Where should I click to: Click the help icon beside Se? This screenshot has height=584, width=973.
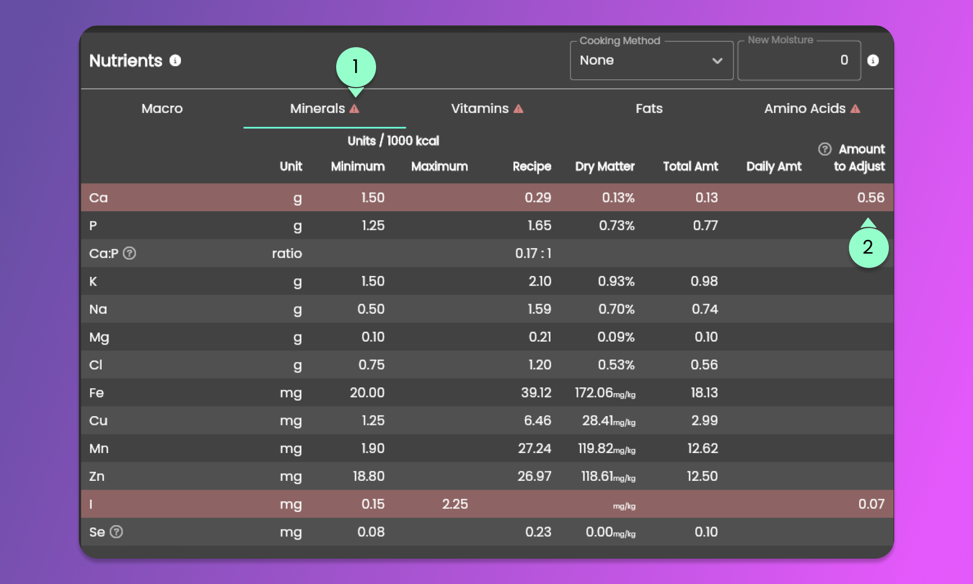click(116, 531)
